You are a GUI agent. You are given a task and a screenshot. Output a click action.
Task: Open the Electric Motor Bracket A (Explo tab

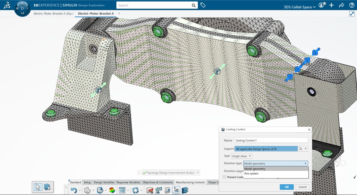pos(54,14)
